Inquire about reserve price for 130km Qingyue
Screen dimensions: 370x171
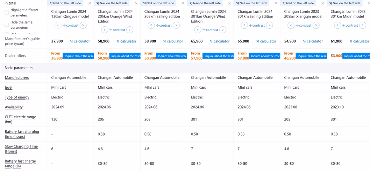tap(78, 56)
